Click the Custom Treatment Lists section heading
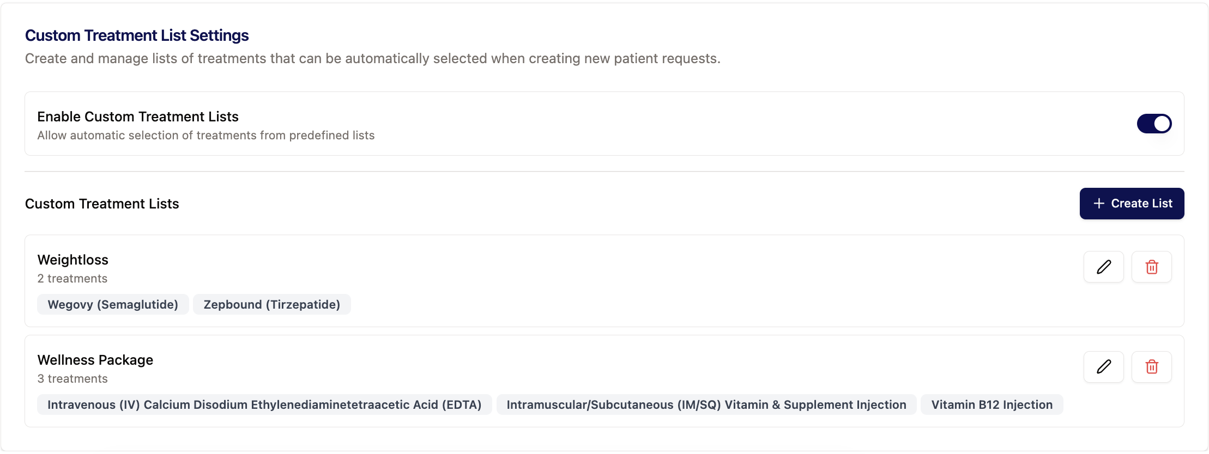 pyautogui.click(x=102, y=204)
